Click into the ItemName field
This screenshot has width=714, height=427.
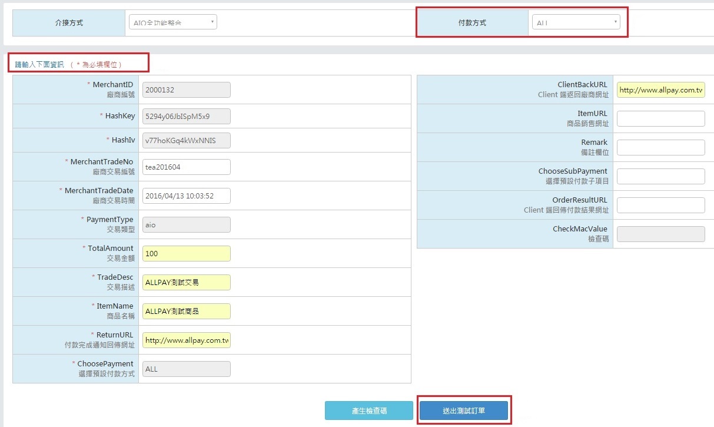[x=186, y=312]
